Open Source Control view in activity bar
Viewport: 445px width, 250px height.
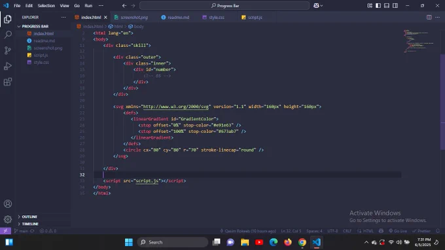pos(8,50)
